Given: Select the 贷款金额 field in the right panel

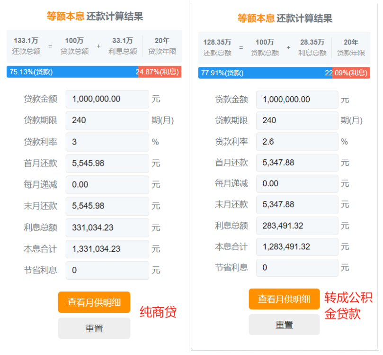Looking at the screenshot, I should pyautogui.click(x=297, y=100).
